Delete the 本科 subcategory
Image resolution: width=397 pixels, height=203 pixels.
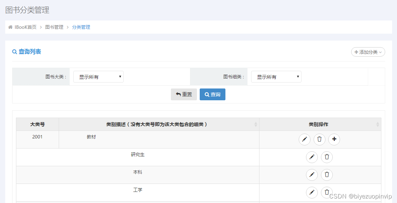point(327,175)
